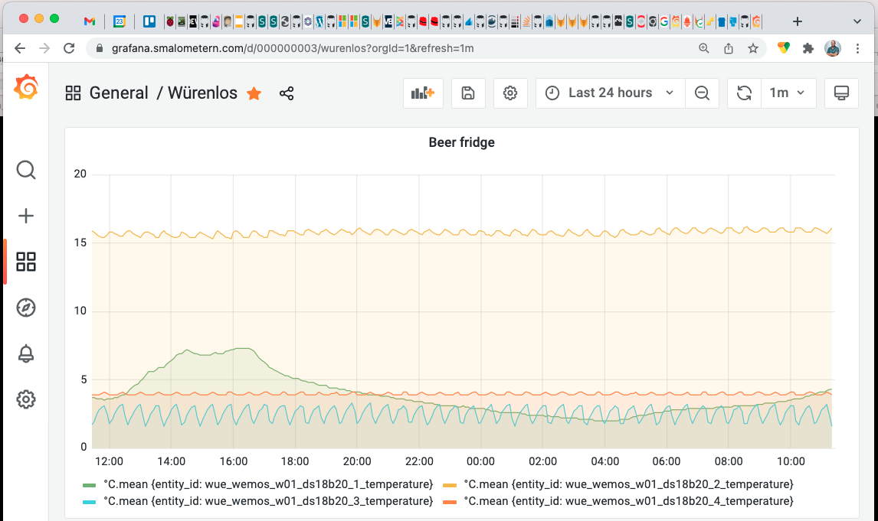Open dashboard search in the sidebar

point(26,170)
